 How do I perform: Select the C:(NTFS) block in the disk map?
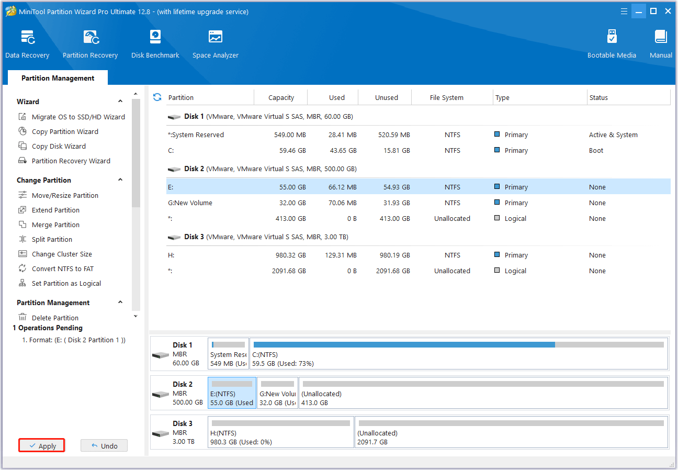pos(459,354)
